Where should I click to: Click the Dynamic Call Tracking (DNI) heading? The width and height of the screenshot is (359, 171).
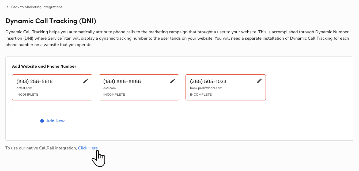point(51,21)
